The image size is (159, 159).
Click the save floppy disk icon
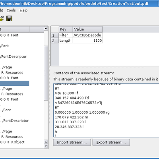9,18
